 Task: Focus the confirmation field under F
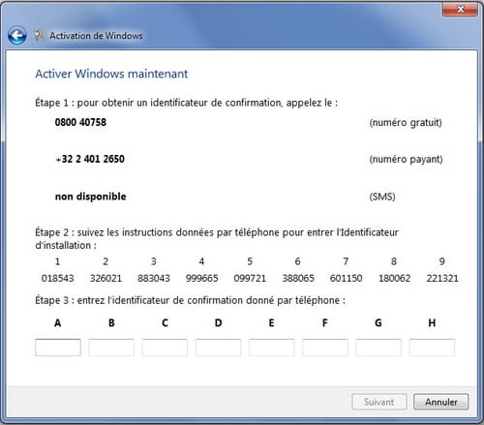325,348
